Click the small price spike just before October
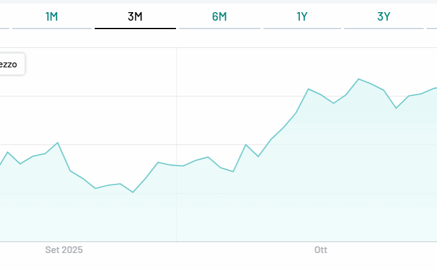 tap(245, 144)
